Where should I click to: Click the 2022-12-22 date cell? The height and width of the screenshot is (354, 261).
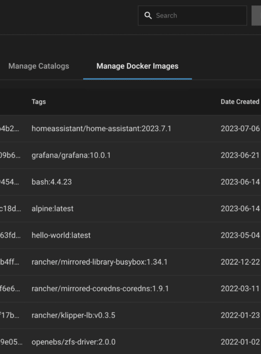click(x=240, y=262)
